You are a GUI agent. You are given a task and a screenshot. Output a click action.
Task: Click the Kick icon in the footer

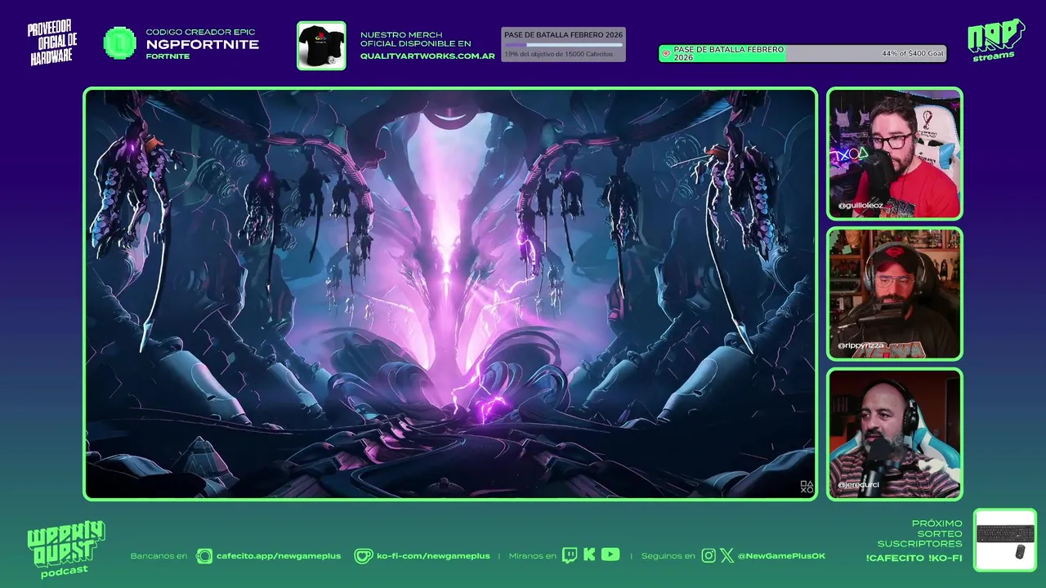589,555
